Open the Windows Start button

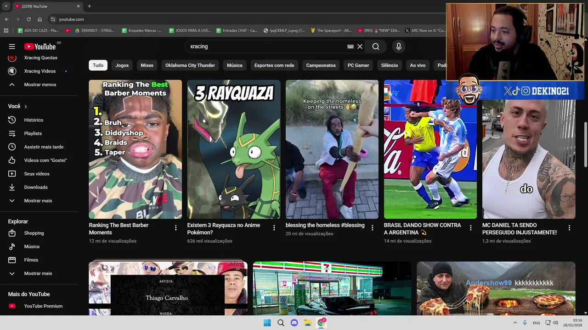coord(267,323)
